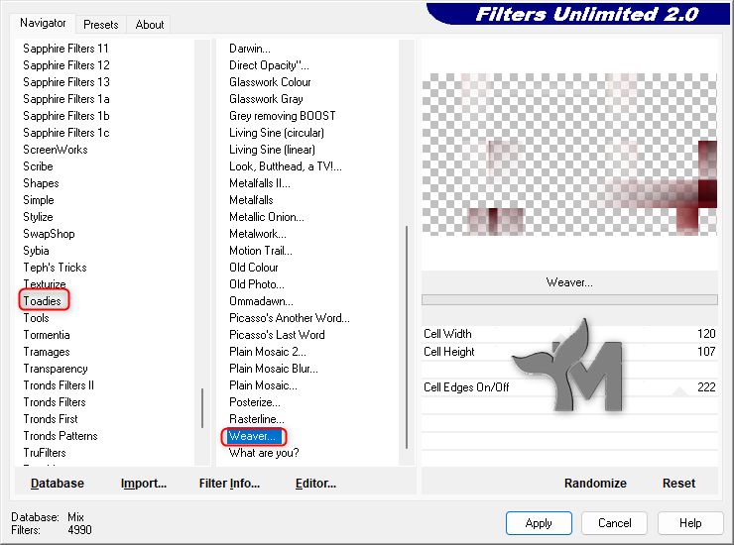Select Glasswork Gray filter
Viewport: 734px width, 545px height.
[266, 99]
